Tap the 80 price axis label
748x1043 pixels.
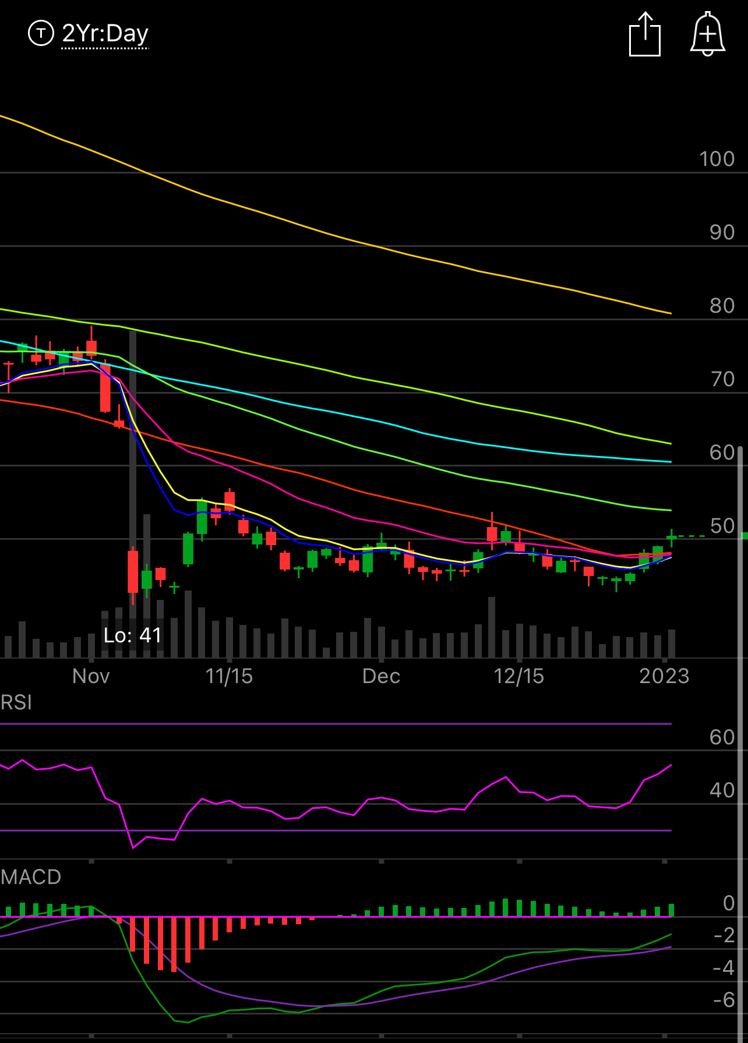722,306
